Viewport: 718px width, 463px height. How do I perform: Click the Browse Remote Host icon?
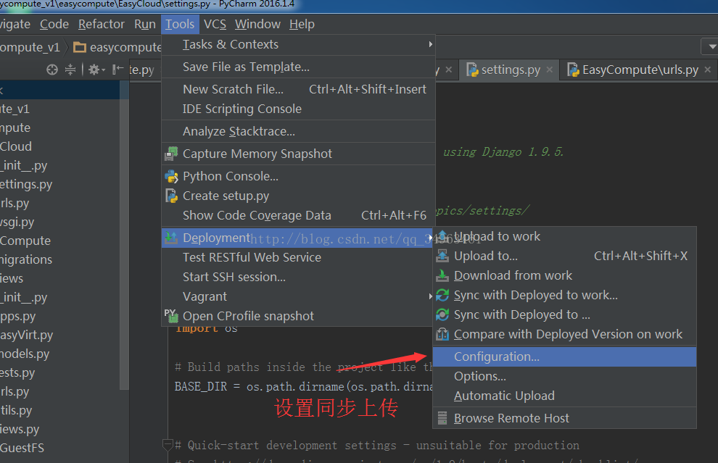pyautogui.click(x=442, y=418)
